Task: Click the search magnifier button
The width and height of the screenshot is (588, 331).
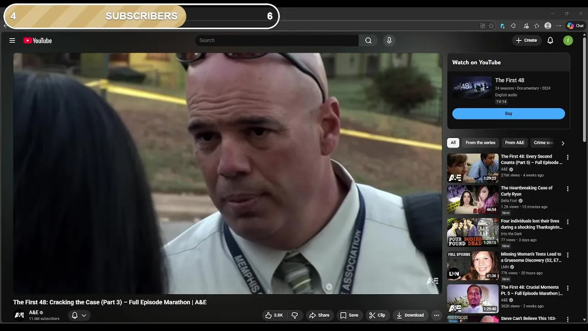Action: click(x=368, y=40)
